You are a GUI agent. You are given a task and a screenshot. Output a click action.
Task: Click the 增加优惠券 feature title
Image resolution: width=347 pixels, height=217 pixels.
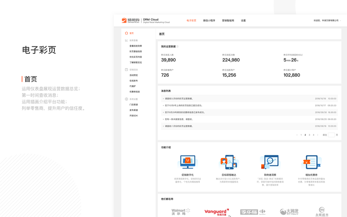(x=311, y=175)
